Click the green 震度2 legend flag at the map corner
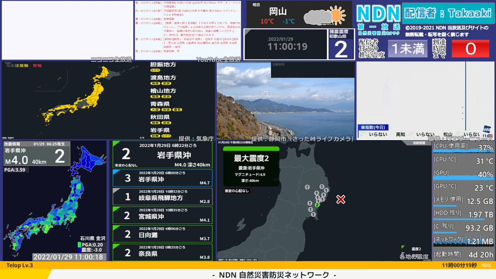This screenshot has height=279, width=496. point(402,247)
